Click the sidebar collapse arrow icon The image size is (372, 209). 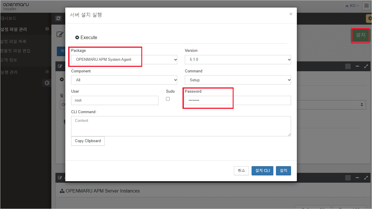click(x=47, y=83)
